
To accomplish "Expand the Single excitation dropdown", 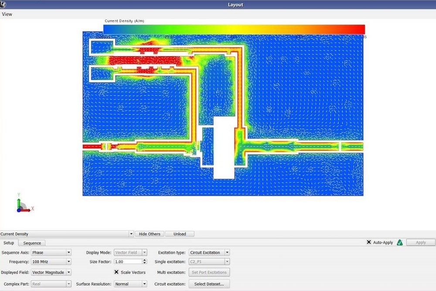I will coord(227,261).
